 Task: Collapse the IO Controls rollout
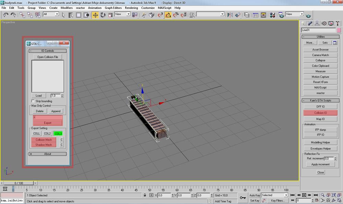pyautogui.click(x=47, y=51)
